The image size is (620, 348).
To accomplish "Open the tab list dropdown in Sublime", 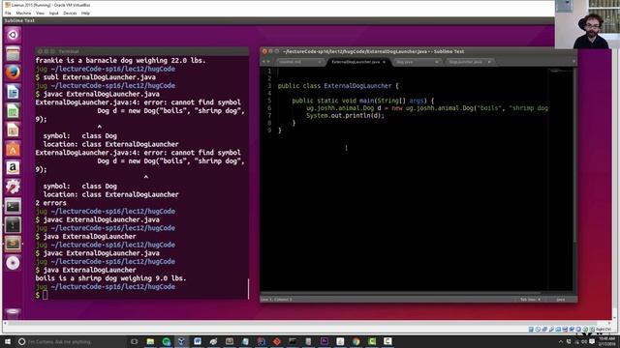I will (x=573, y=62).
